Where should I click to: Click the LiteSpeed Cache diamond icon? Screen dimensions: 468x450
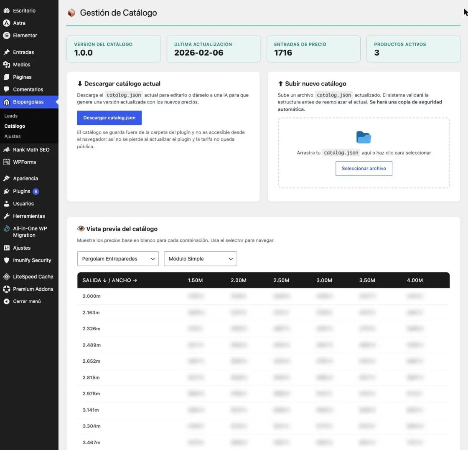[7, 277]
